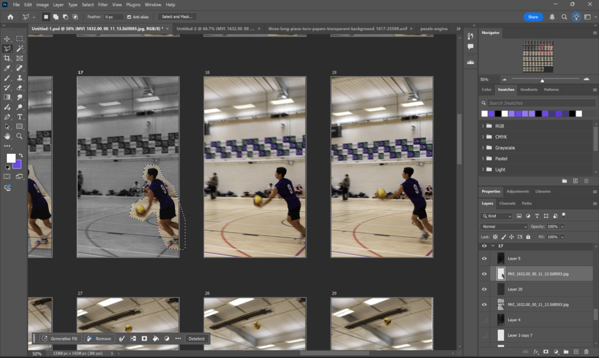Click the delete layer trash icon
The width and height of the screenshot is (599, 358).
pos(587,352)
